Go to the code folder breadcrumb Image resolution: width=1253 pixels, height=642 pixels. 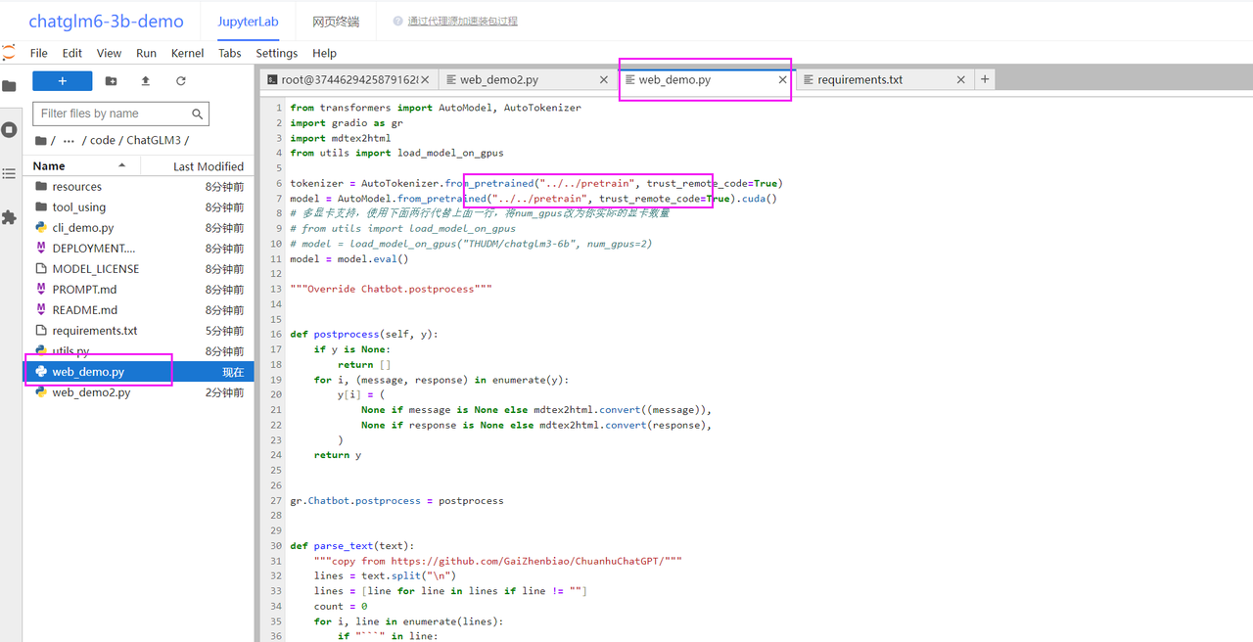pyautogui.click(x=102, y=140)
